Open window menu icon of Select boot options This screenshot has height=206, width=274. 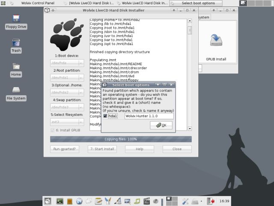[x=104, y=85]
